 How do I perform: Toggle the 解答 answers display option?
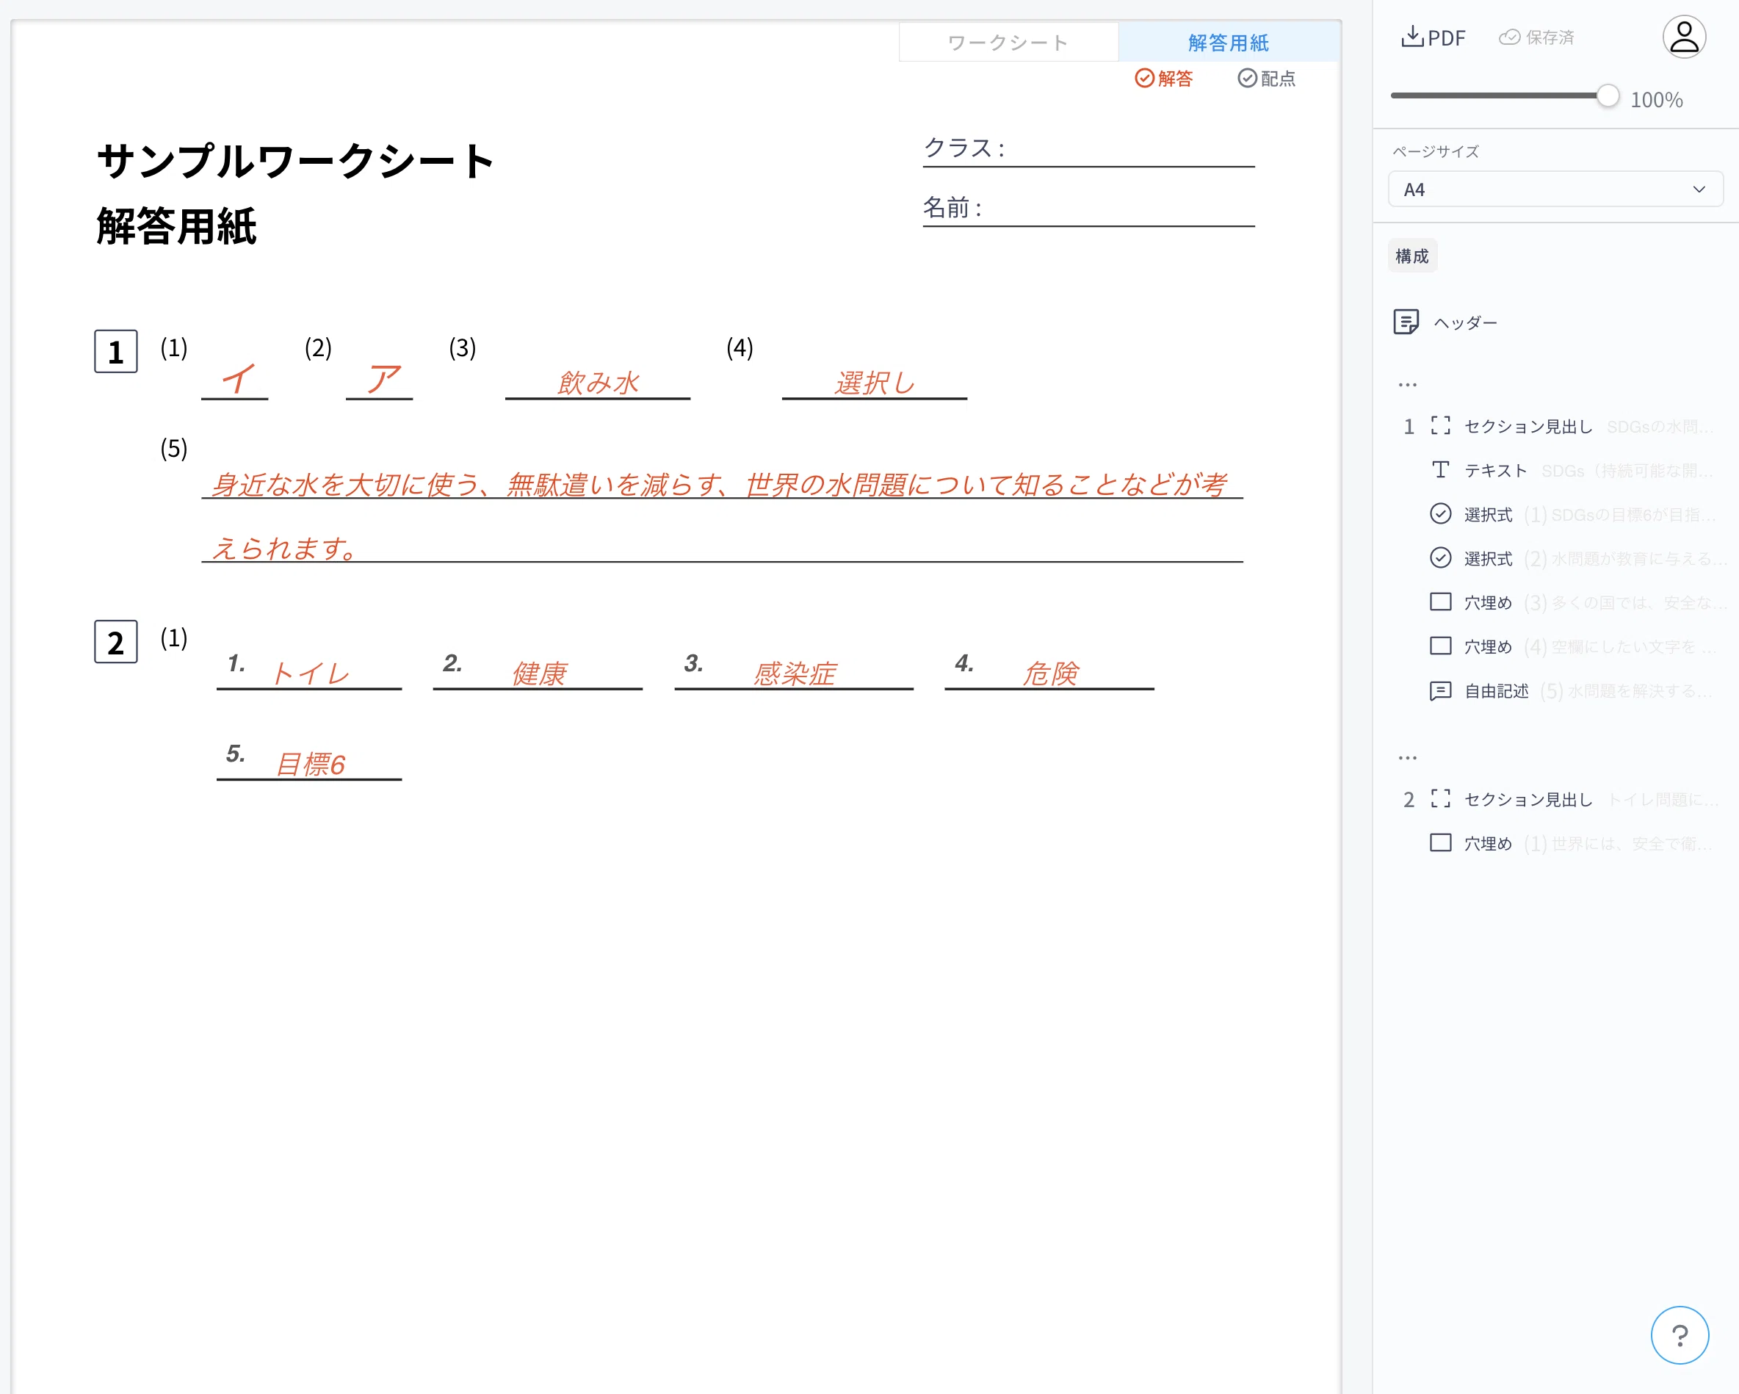[x=1163, y=79]
